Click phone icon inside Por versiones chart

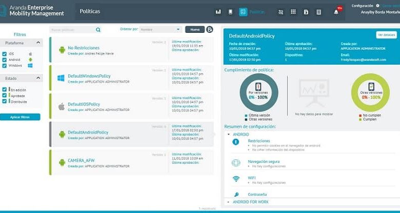(258, 87)
